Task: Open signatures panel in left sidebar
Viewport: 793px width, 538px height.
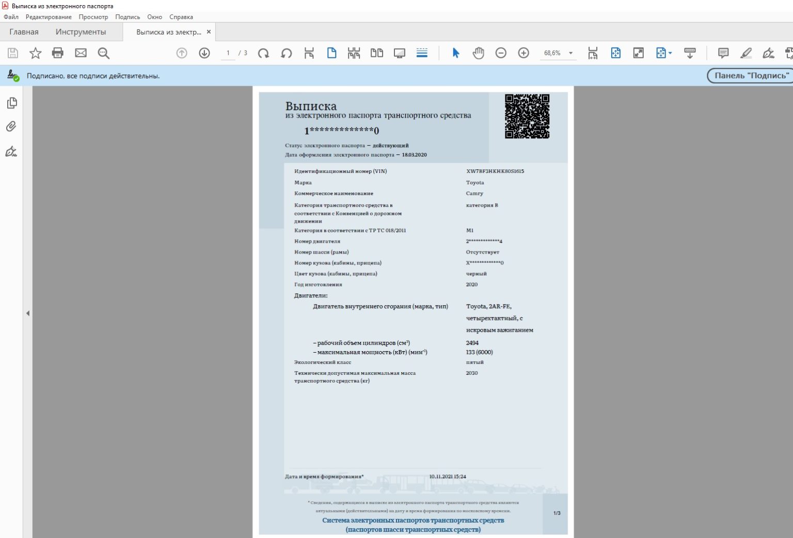Action: pos(11,151)
